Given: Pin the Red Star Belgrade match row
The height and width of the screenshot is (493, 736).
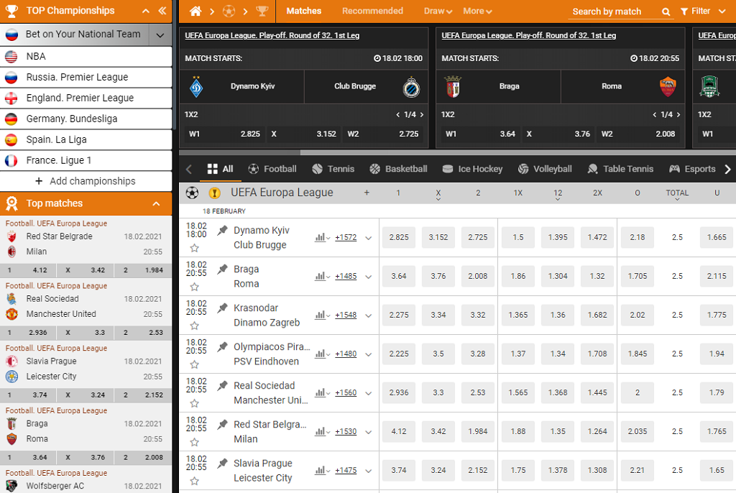Looking at the screenshot, I should 223,425.
